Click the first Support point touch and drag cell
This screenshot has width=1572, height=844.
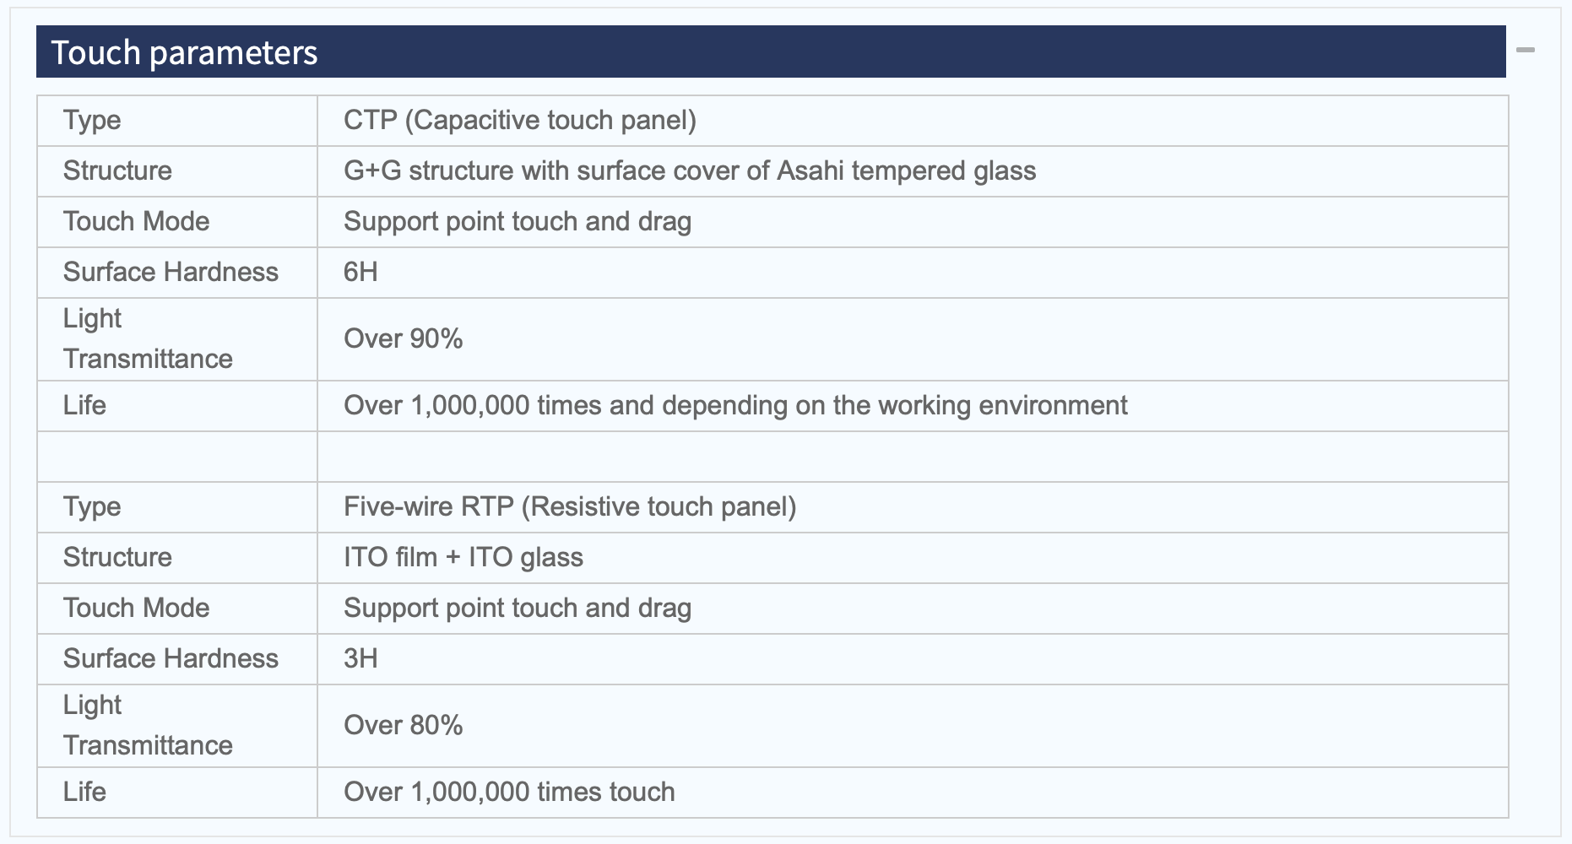[x=517, y=222]
